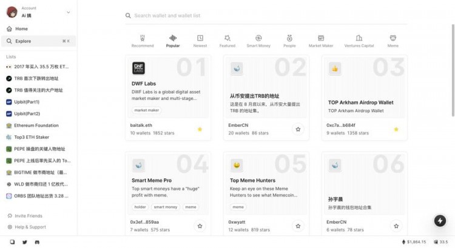
Task: Click whale icon on 孙宇晨 card
Action: (x=335, y=166)
